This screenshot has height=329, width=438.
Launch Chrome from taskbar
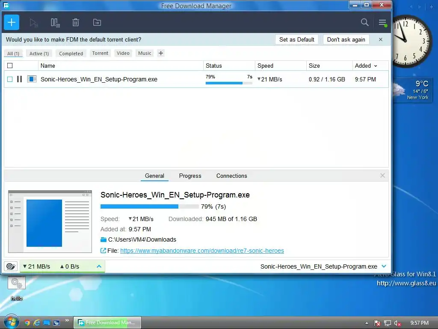coord(27,323)
